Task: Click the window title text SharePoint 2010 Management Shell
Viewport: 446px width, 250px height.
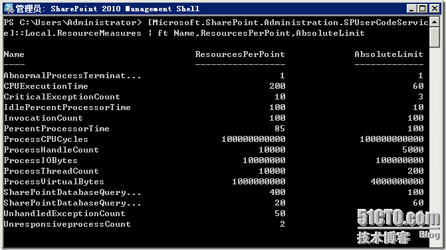Action: 125,9
